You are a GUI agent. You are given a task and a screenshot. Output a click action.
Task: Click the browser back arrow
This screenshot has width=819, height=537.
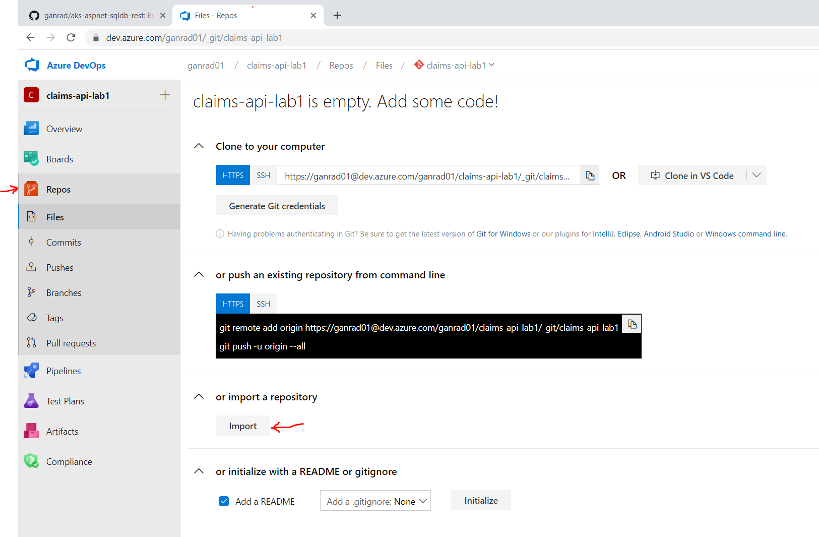pyautogui.click(x=30, y=37)
